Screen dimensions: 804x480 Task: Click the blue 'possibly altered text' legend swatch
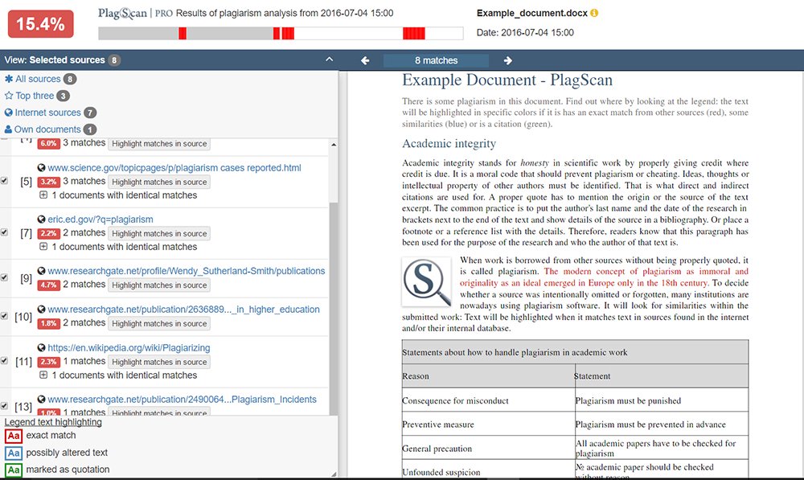click(x=14, y=453)
